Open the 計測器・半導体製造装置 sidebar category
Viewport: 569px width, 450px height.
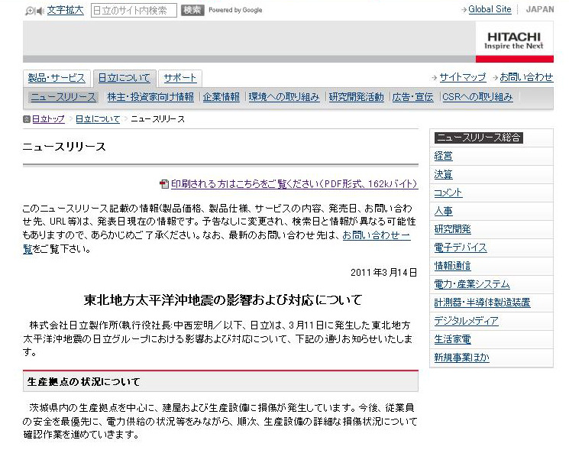tap(482, 303)
